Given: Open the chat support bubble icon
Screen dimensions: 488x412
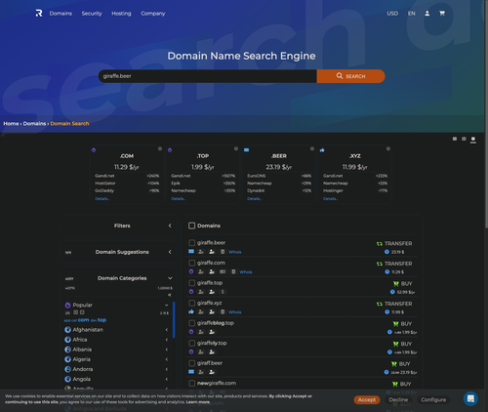Looking at the screenshot, I should pos(470,398).
